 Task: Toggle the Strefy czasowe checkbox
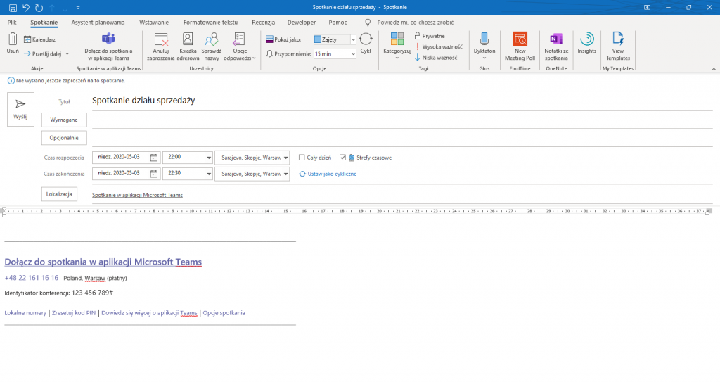coord(342,158)
